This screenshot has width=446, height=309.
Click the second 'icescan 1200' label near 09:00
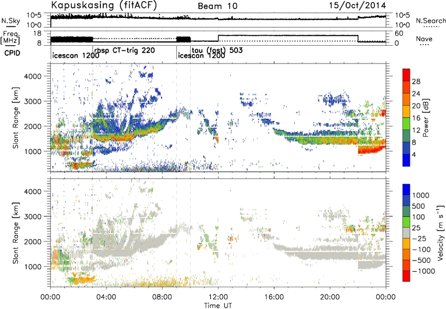point(201,55)
